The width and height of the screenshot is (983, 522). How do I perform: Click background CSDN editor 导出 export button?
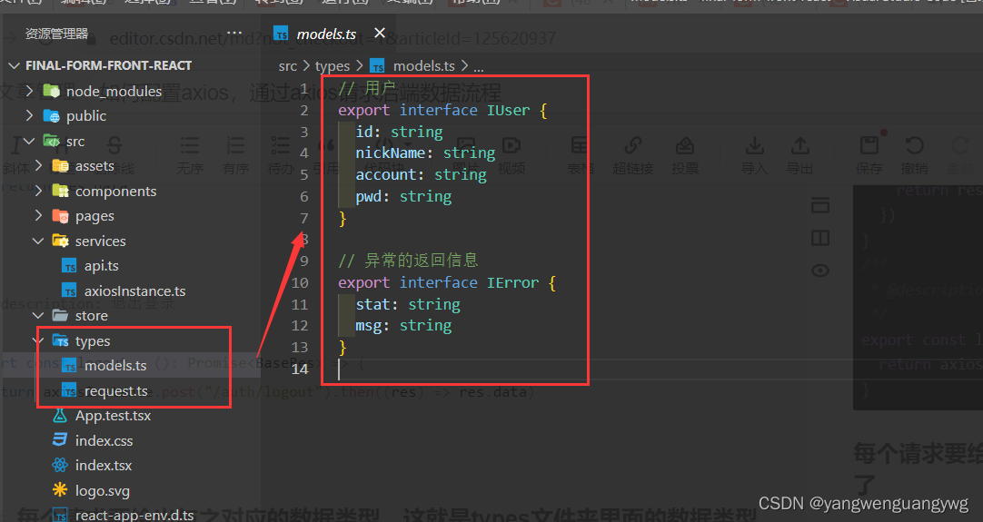[800, 154]
